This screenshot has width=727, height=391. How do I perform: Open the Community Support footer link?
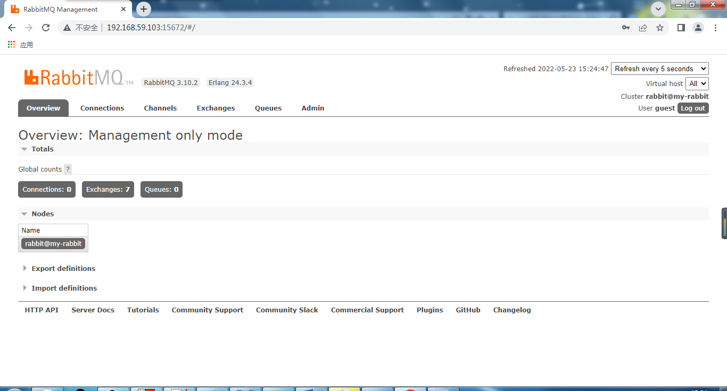tap(207, 310)
